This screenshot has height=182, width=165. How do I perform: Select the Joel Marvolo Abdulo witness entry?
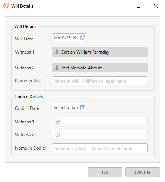pyautogui.click(x=100, y=68)
